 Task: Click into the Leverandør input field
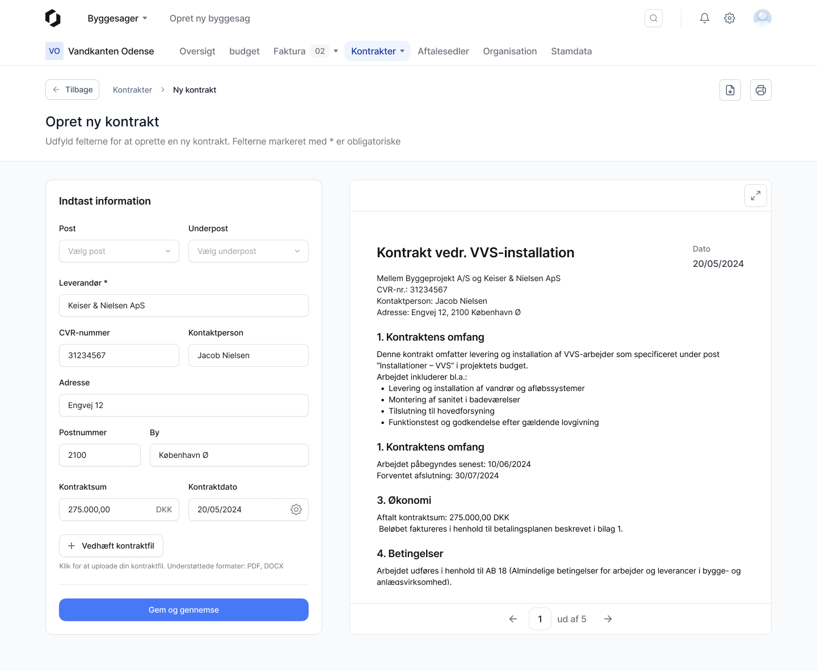pos(184,305)
